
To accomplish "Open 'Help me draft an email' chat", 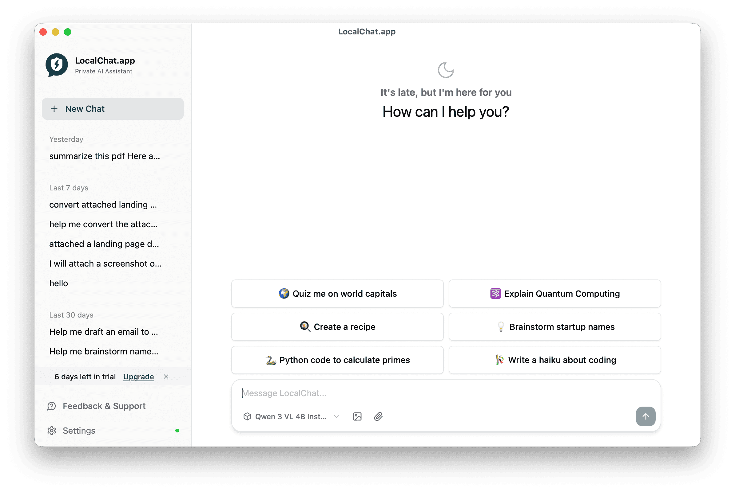I will (x=104, y=332).
